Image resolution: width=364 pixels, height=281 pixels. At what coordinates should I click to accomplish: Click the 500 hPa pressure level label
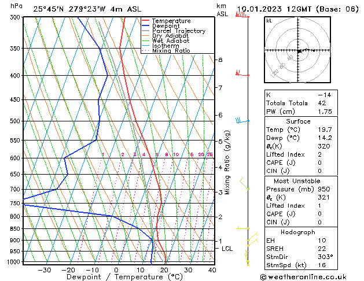(16, 121)
